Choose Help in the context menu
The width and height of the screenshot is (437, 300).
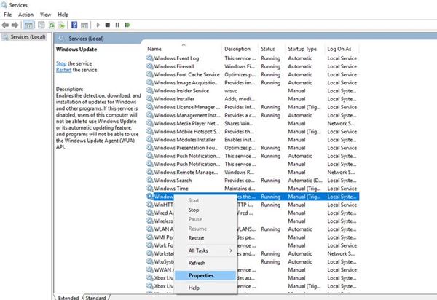205,288
